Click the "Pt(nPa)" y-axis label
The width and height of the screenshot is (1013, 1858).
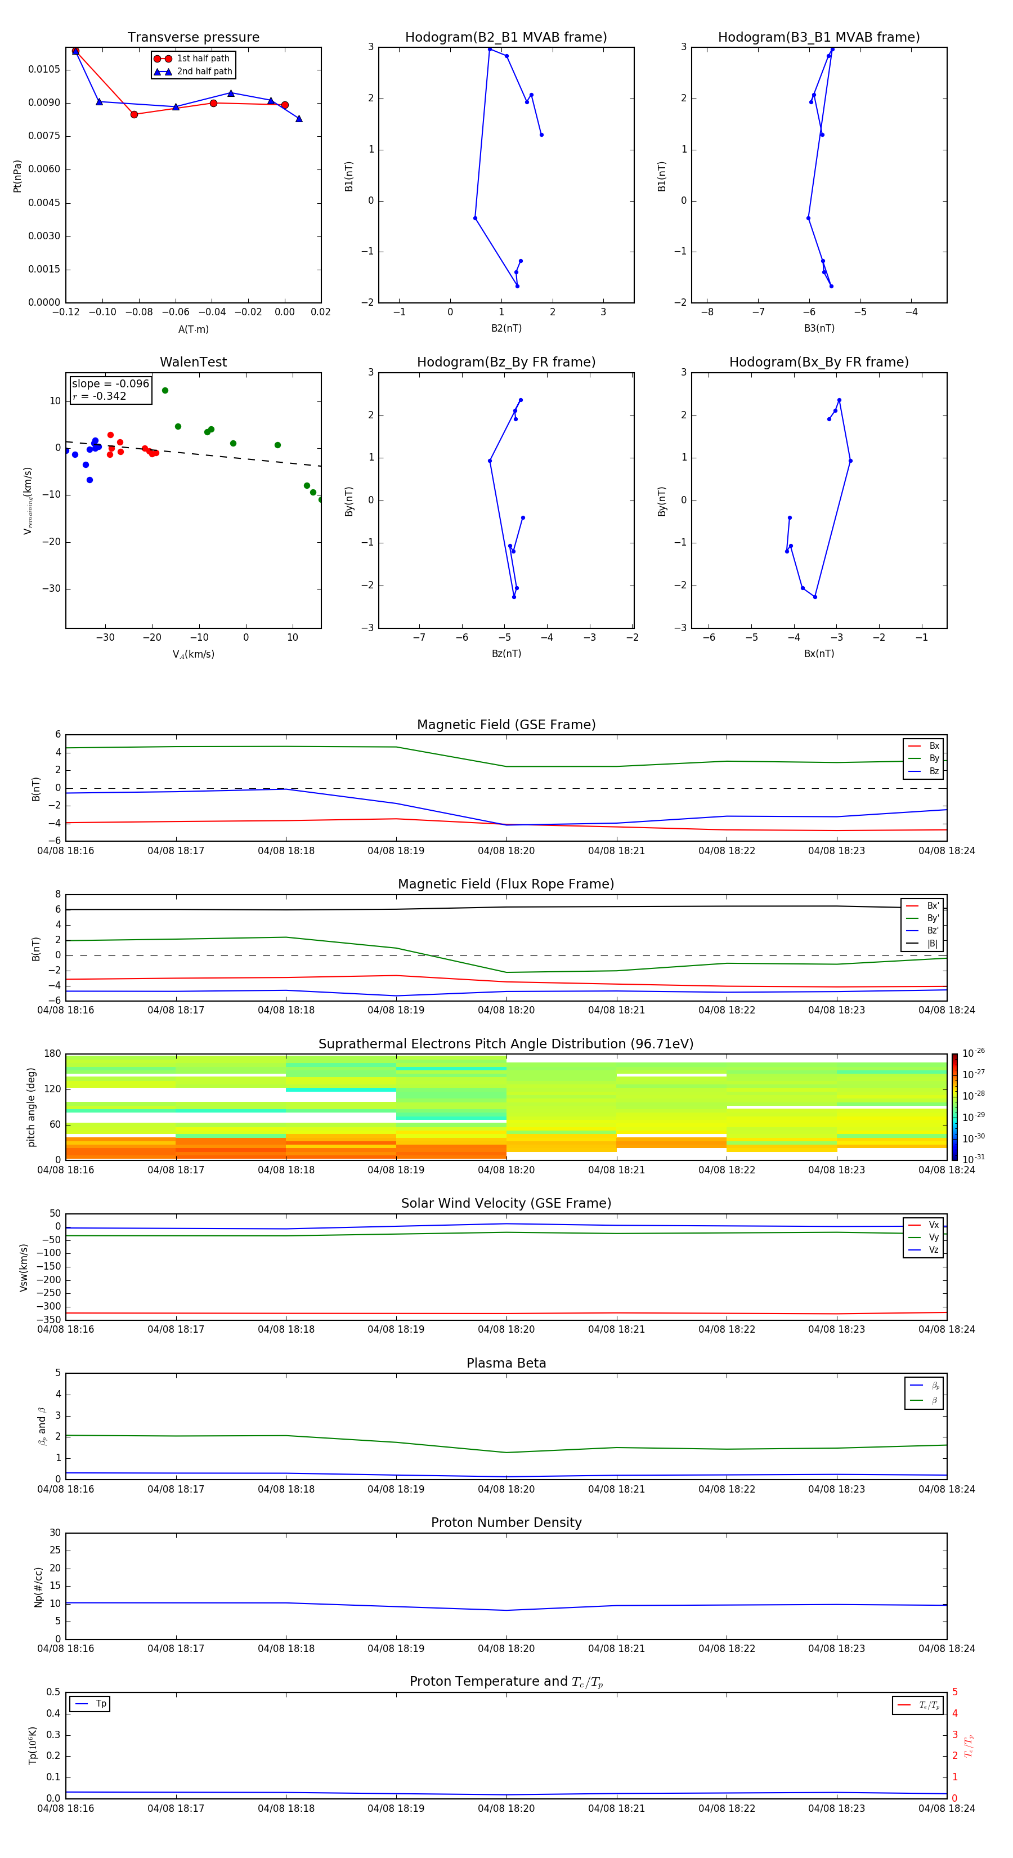pyautogui.click(x=17, y=176)
